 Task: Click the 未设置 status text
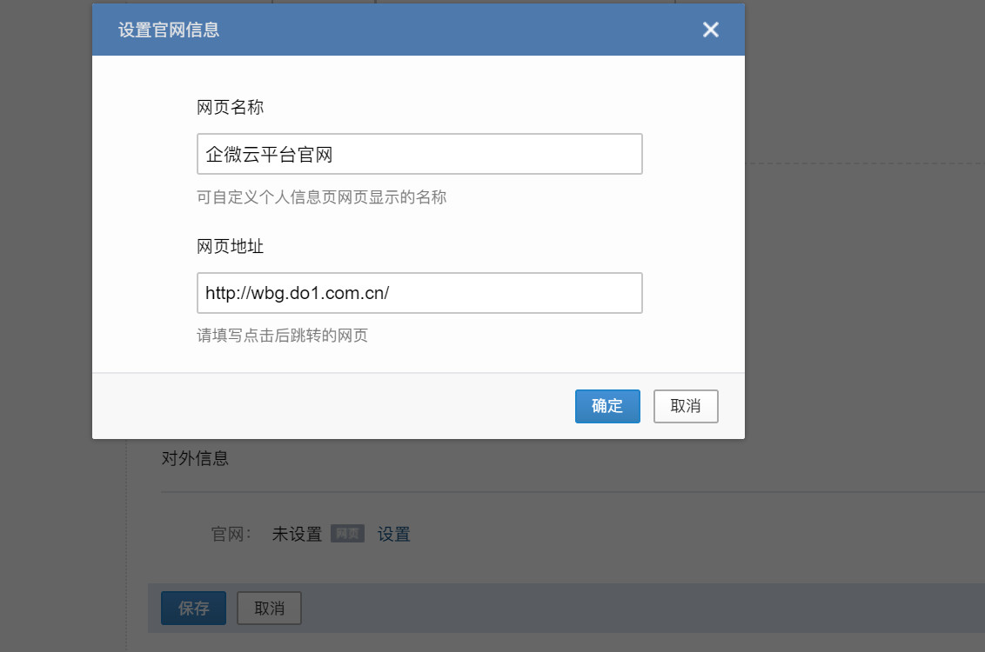(x=297, y=534)
